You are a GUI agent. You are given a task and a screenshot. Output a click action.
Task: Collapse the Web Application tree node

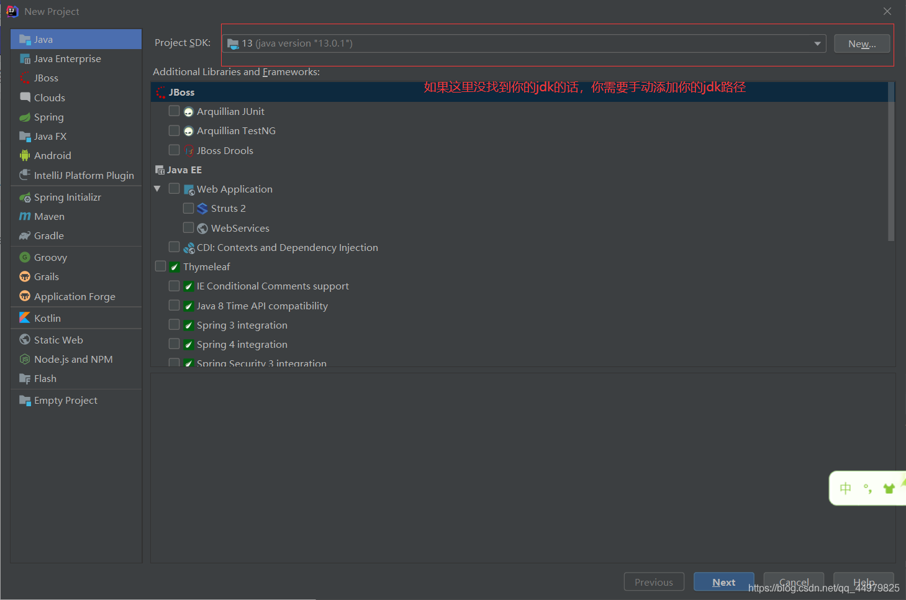pos(157,189)
